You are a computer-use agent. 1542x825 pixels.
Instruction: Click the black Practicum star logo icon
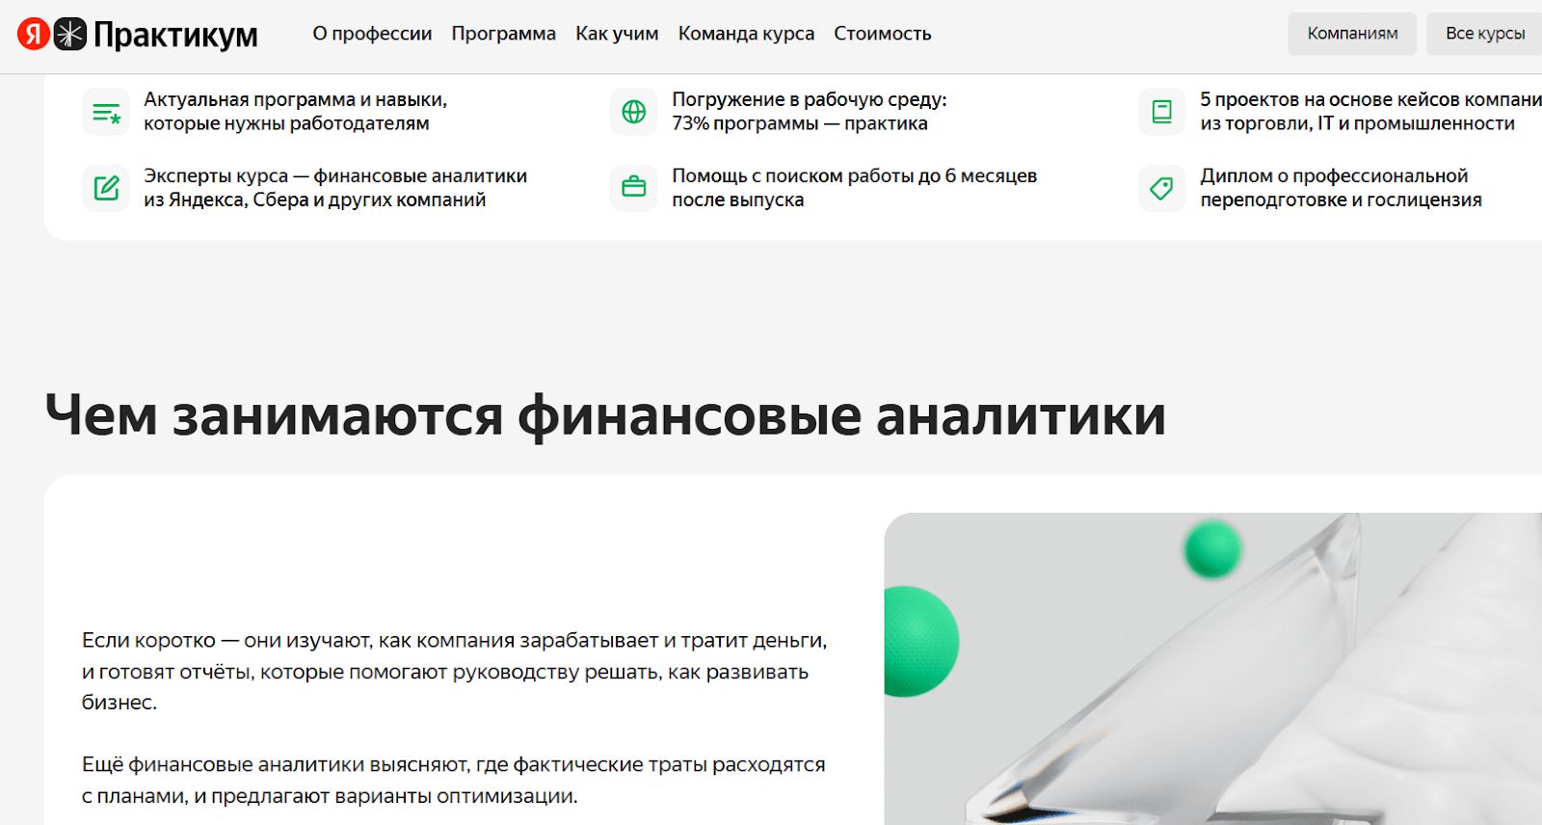(x=70, y=34)
